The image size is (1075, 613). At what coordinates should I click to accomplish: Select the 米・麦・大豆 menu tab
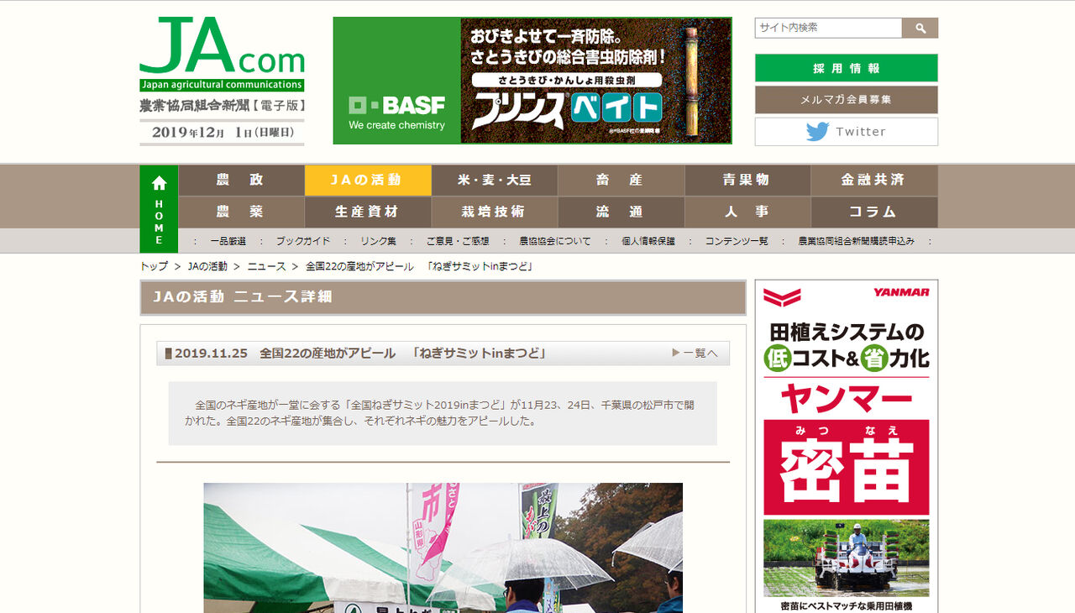click(495, 180)
